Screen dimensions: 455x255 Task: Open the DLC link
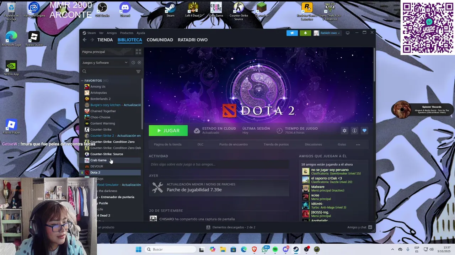tap(200, 144)
